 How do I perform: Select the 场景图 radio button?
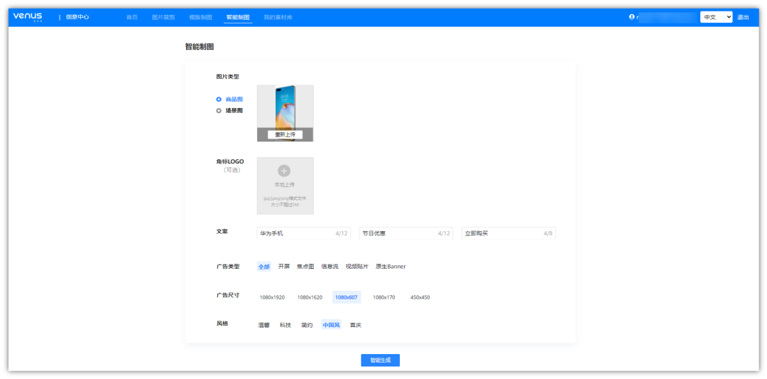click(219, 111)
